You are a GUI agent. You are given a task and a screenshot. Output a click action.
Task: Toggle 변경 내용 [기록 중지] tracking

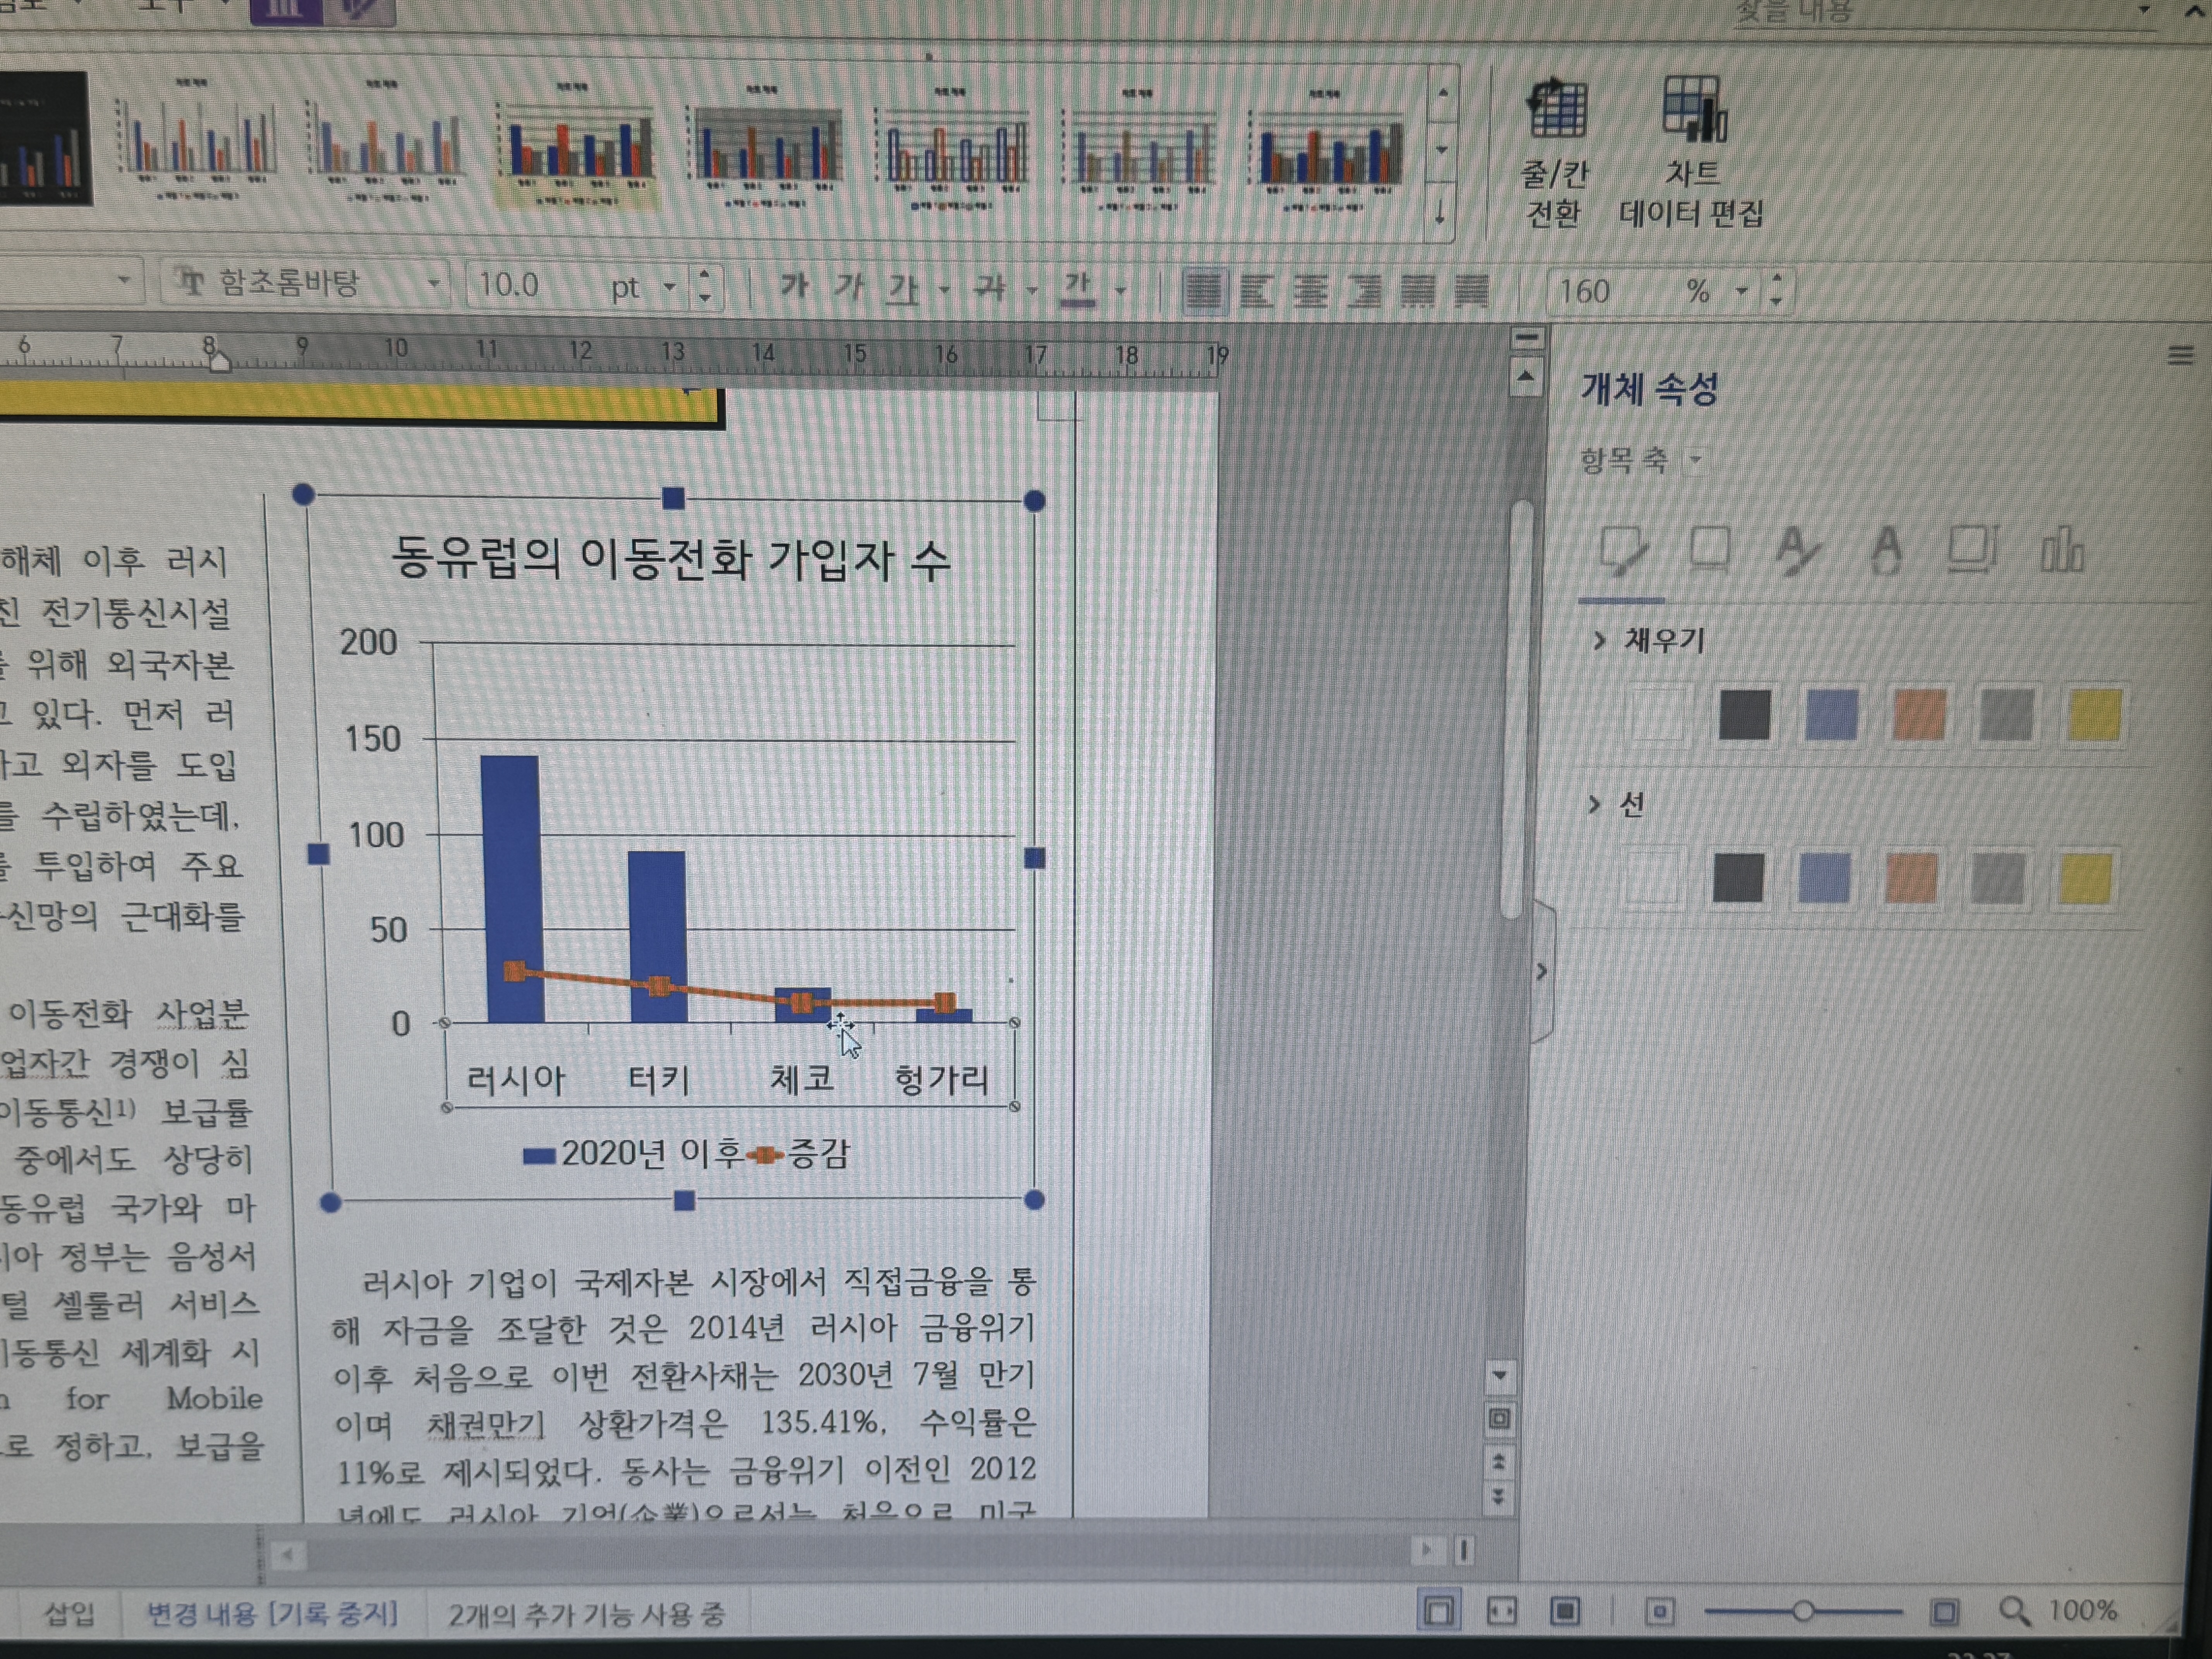click(x=272, y=1613)
